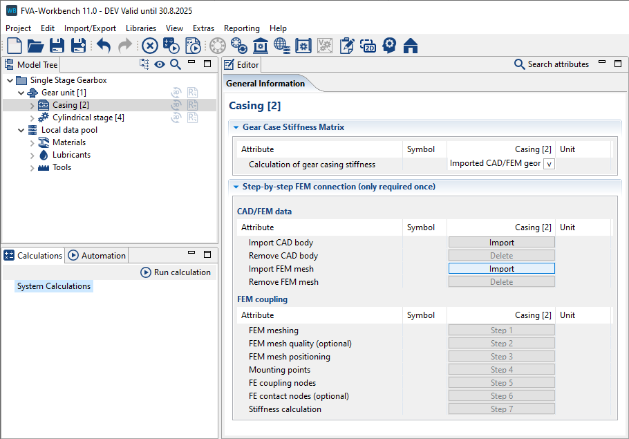Click the Undo arrow in the toolbar
The image size is (629, 439).
click(x=103, y=46)
